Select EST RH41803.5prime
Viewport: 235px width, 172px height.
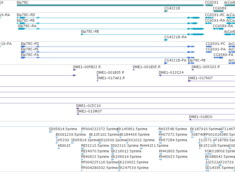(173, 151)
